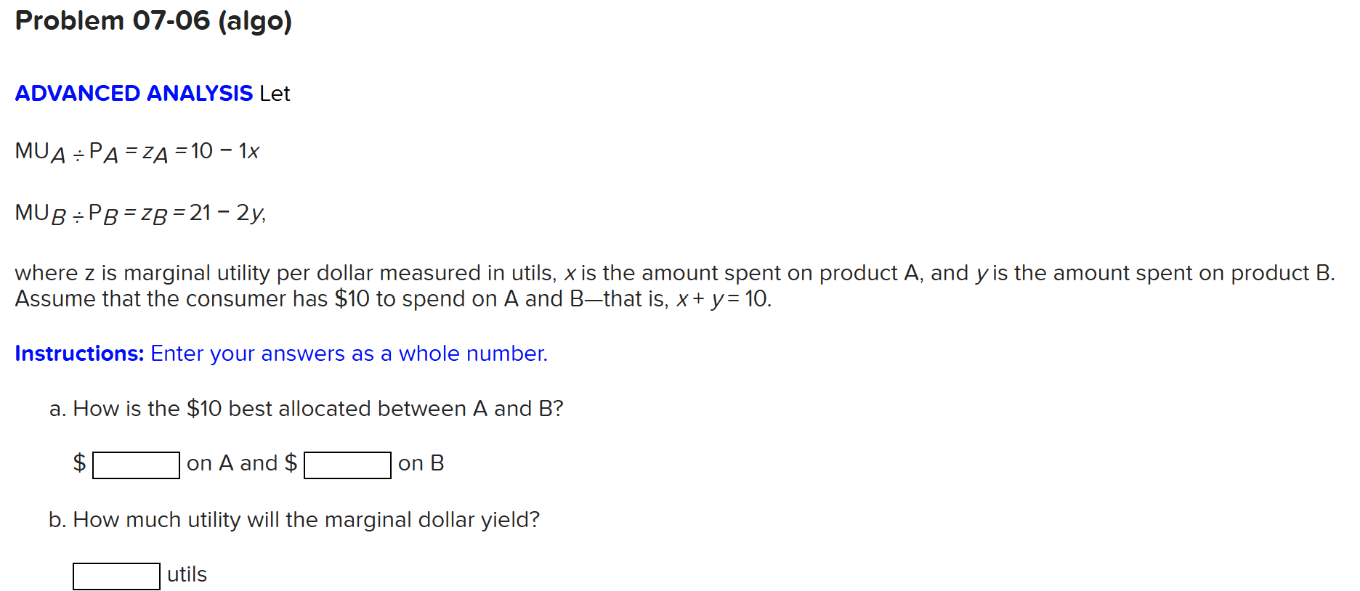Select the equation for MU B
Screen dimensions: 1360x591
(140, 212)
